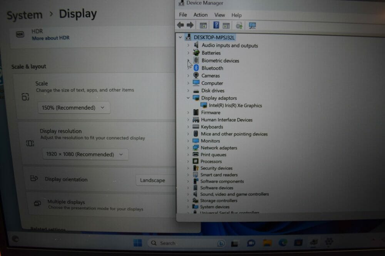Expand the Cameras node chevron
Viewport: 385px width, 256px height.
[x=188, y=76]
